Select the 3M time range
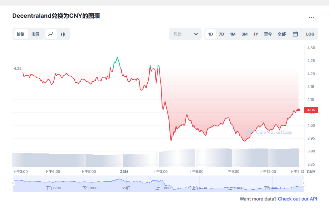329x214 pixels. point(244,34)
